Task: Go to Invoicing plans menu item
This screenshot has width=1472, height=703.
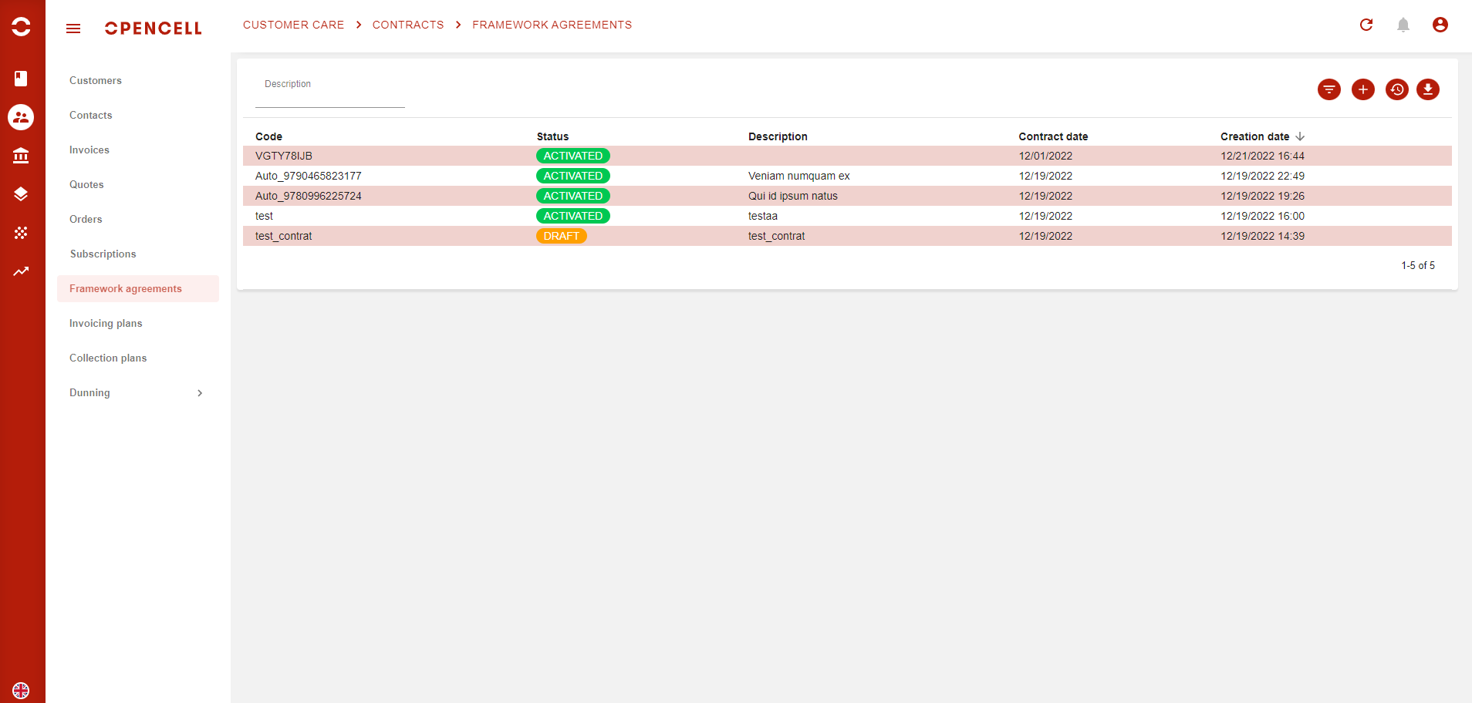Action: (106, 323)
